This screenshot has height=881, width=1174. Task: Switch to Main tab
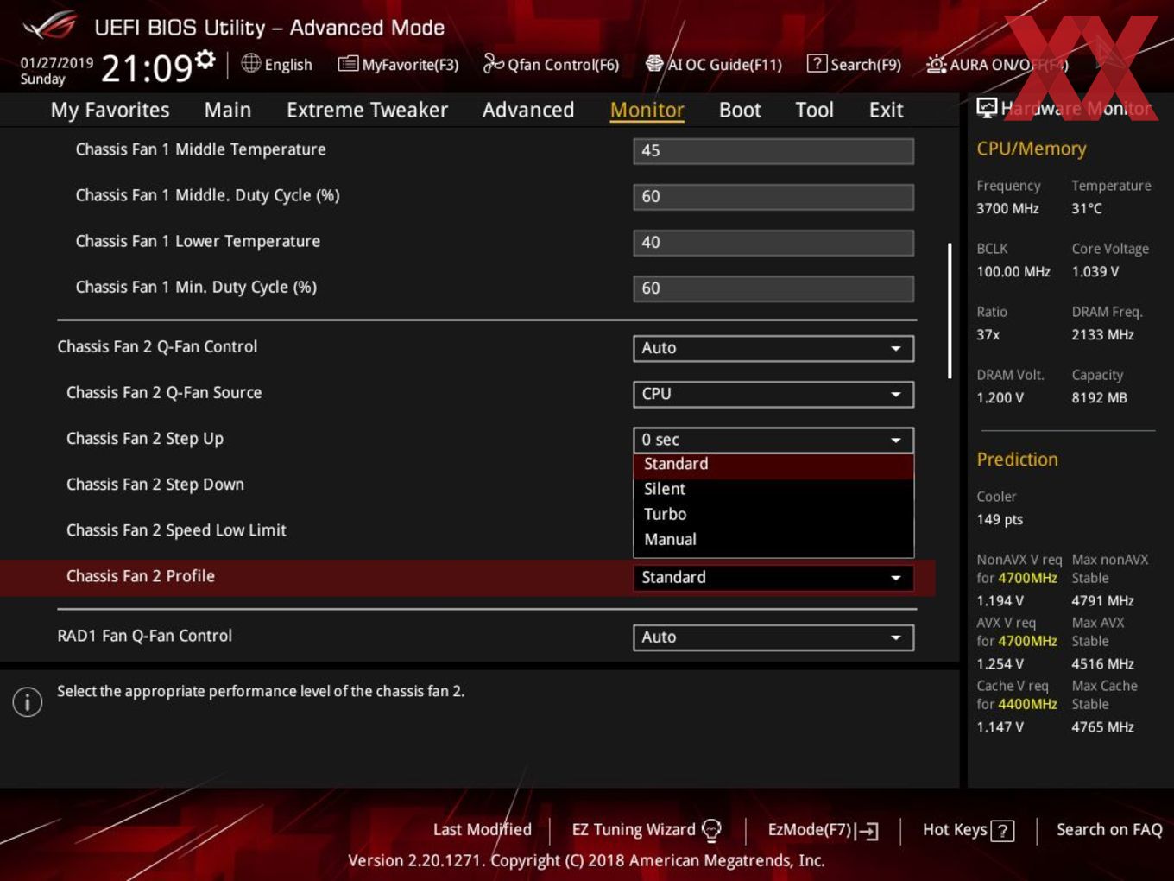click(x=228, y=110)
